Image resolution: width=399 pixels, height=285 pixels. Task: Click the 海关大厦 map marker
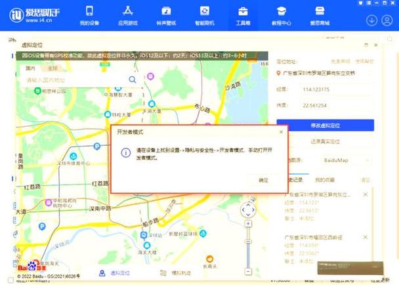[146, 245]
